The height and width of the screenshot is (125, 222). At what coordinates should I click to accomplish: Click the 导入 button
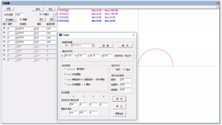click(42, 19)
